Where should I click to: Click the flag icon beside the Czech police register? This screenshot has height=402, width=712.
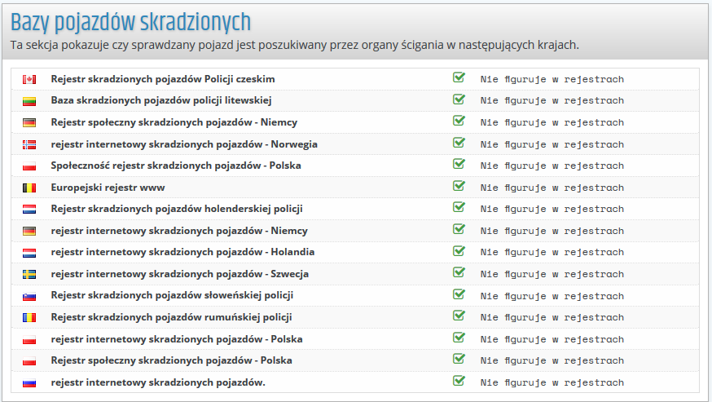point(29,79)
